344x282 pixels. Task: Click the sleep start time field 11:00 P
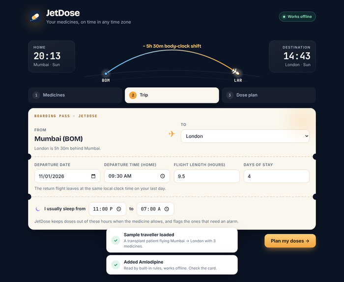[108, 209]
